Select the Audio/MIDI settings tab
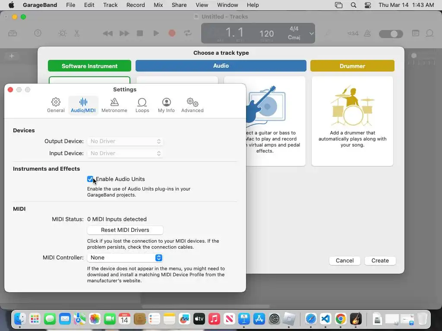The width and height of the screenshot is (442, 331). point(83,105)
